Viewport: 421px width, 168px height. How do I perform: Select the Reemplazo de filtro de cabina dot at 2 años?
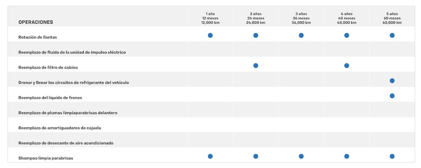tap(256, 66)
